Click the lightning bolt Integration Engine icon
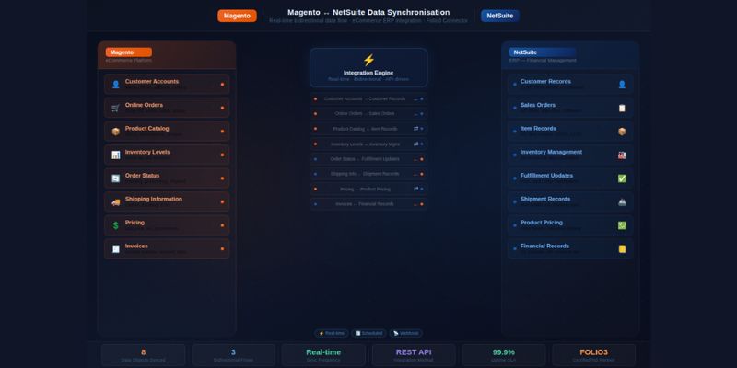Image resolution: width=737 pixels, height=368 pixels. point(368,60)
